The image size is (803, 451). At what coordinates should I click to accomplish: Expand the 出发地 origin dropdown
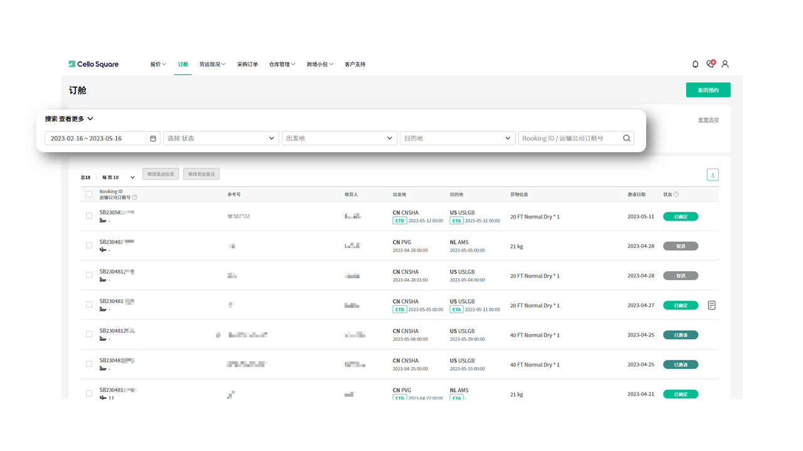[339, 138]
